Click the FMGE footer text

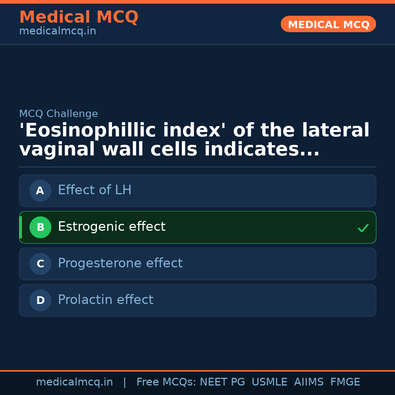pyautogui.click(x=345, y=382)
